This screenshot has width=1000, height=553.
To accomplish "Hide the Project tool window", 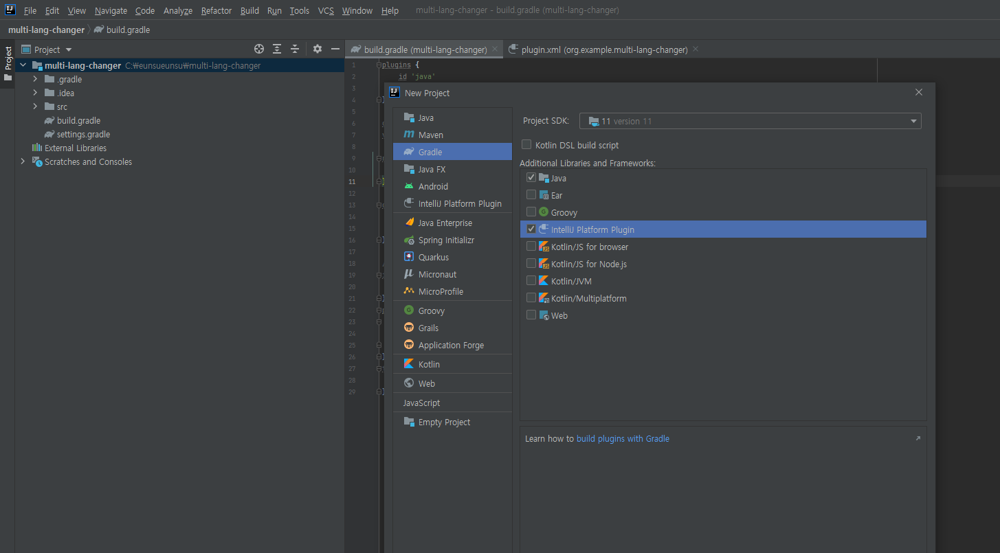I will [x=335, y=49].
